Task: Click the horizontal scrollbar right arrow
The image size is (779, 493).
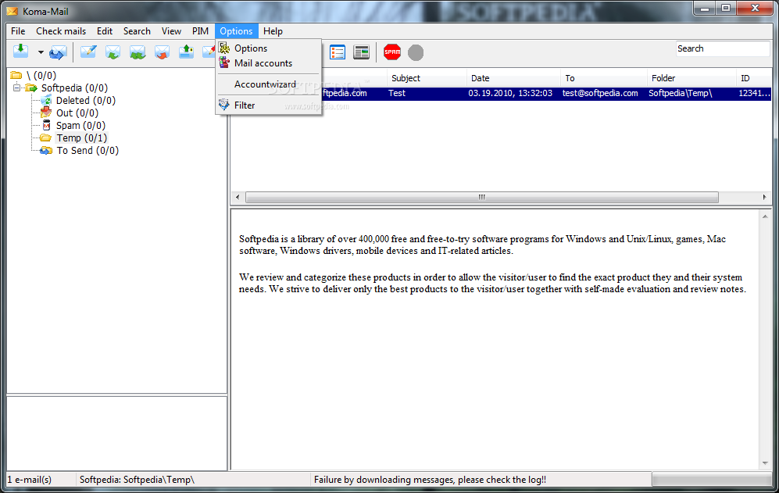Action: tap(764, 198)
